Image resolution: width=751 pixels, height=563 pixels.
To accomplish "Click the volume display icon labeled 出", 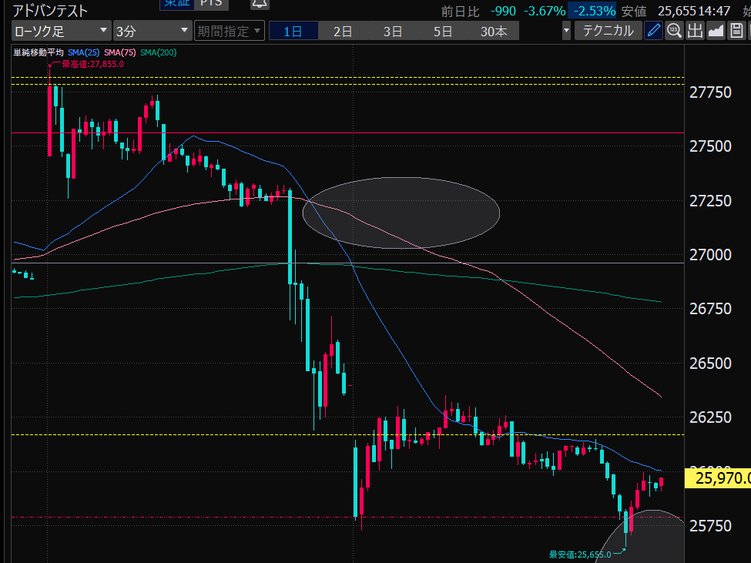I will 695,31.
